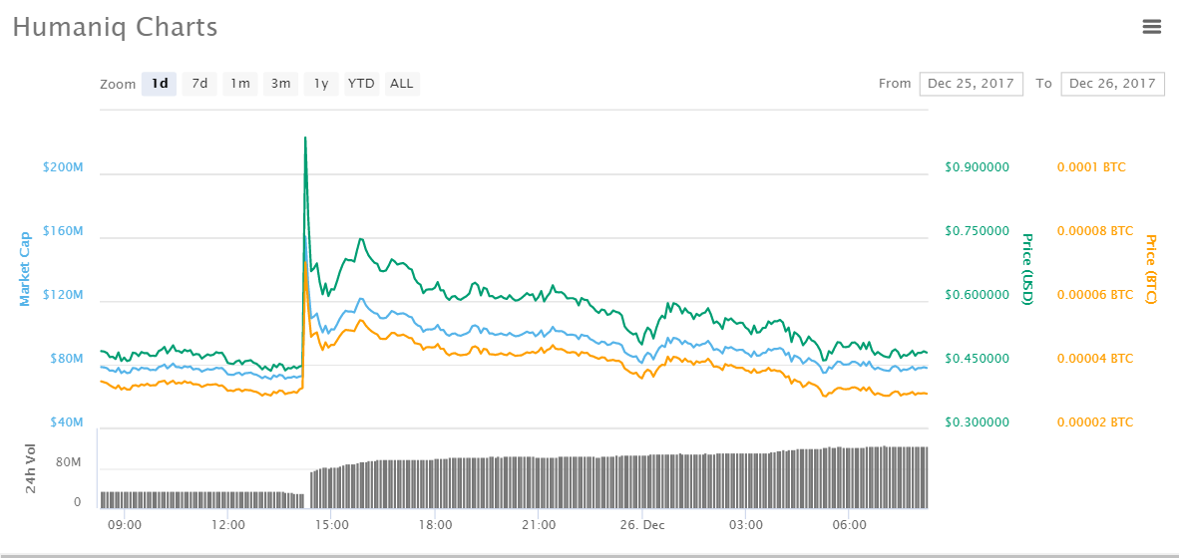The height and width of the screenshot is (558, 1179).
Task: Click the $0.900000 price tick
Action: (977, 166)
